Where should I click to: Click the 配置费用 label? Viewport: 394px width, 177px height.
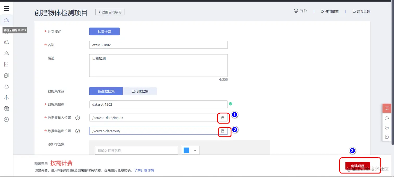click(x=41, y=164)
